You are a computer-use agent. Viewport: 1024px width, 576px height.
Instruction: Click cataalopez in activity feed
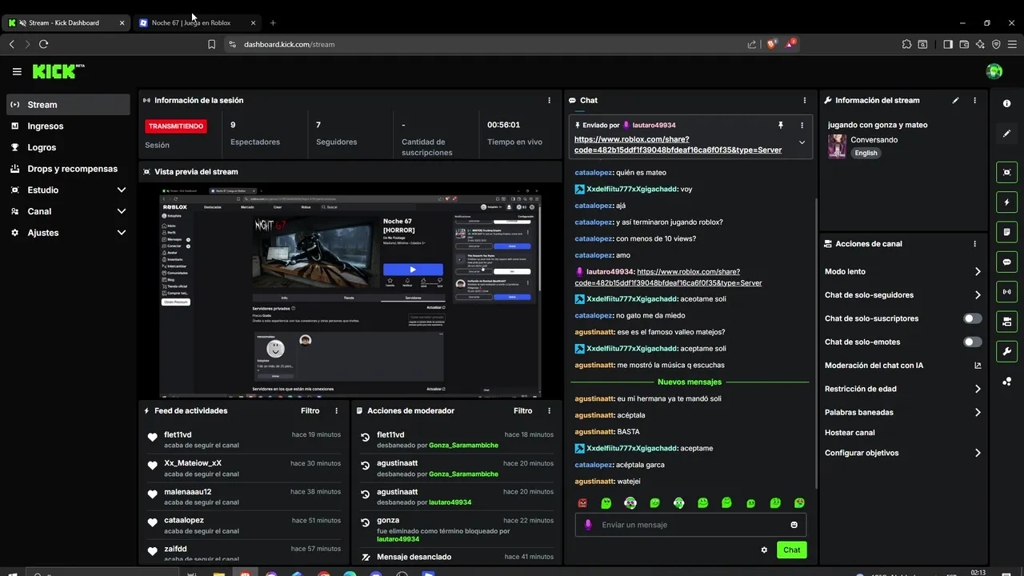[184, 520]
